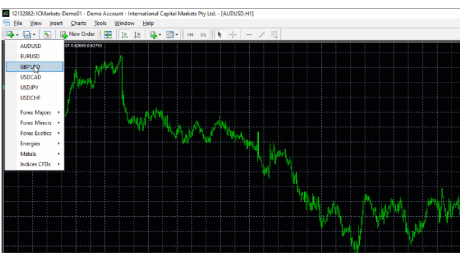Open the Indicators list dropdown arrow

point(160,35)
